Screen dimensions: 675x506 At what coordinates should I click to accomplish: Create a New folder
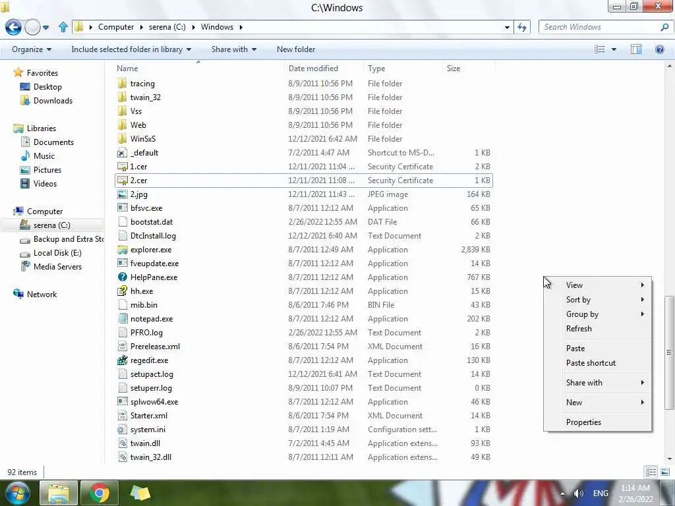[296, 49]
